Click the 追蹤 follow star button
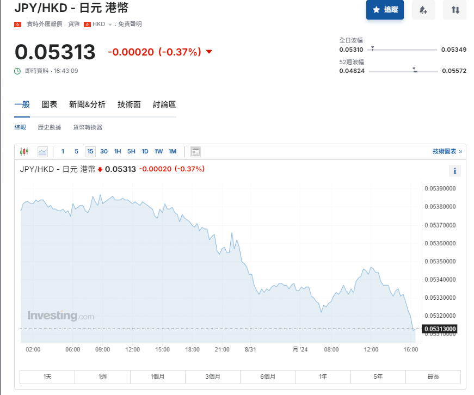Viewport: 474px width, 395px height. click(385, 10)
